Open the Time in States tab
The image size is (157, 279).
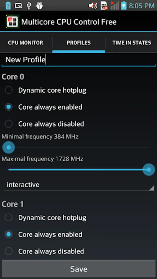pyautogui.click(x=131, y=43)
